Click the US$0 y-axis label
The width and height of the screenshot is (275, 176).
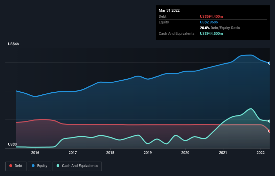coord(12,144)
